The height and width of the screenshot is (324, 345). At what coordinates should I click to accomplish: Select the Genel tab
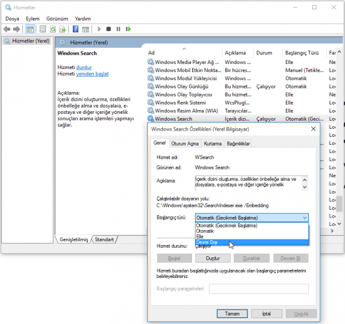point(159,143)
